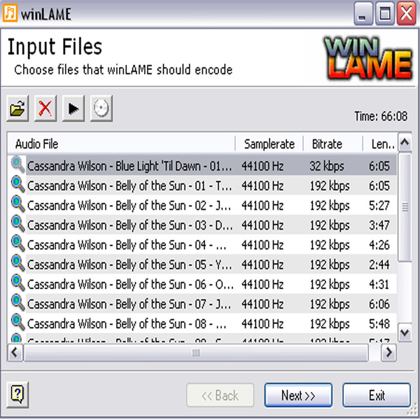Click the 5:27 length cell
Screen dimensions: 420x420
(x=379, y=205)
